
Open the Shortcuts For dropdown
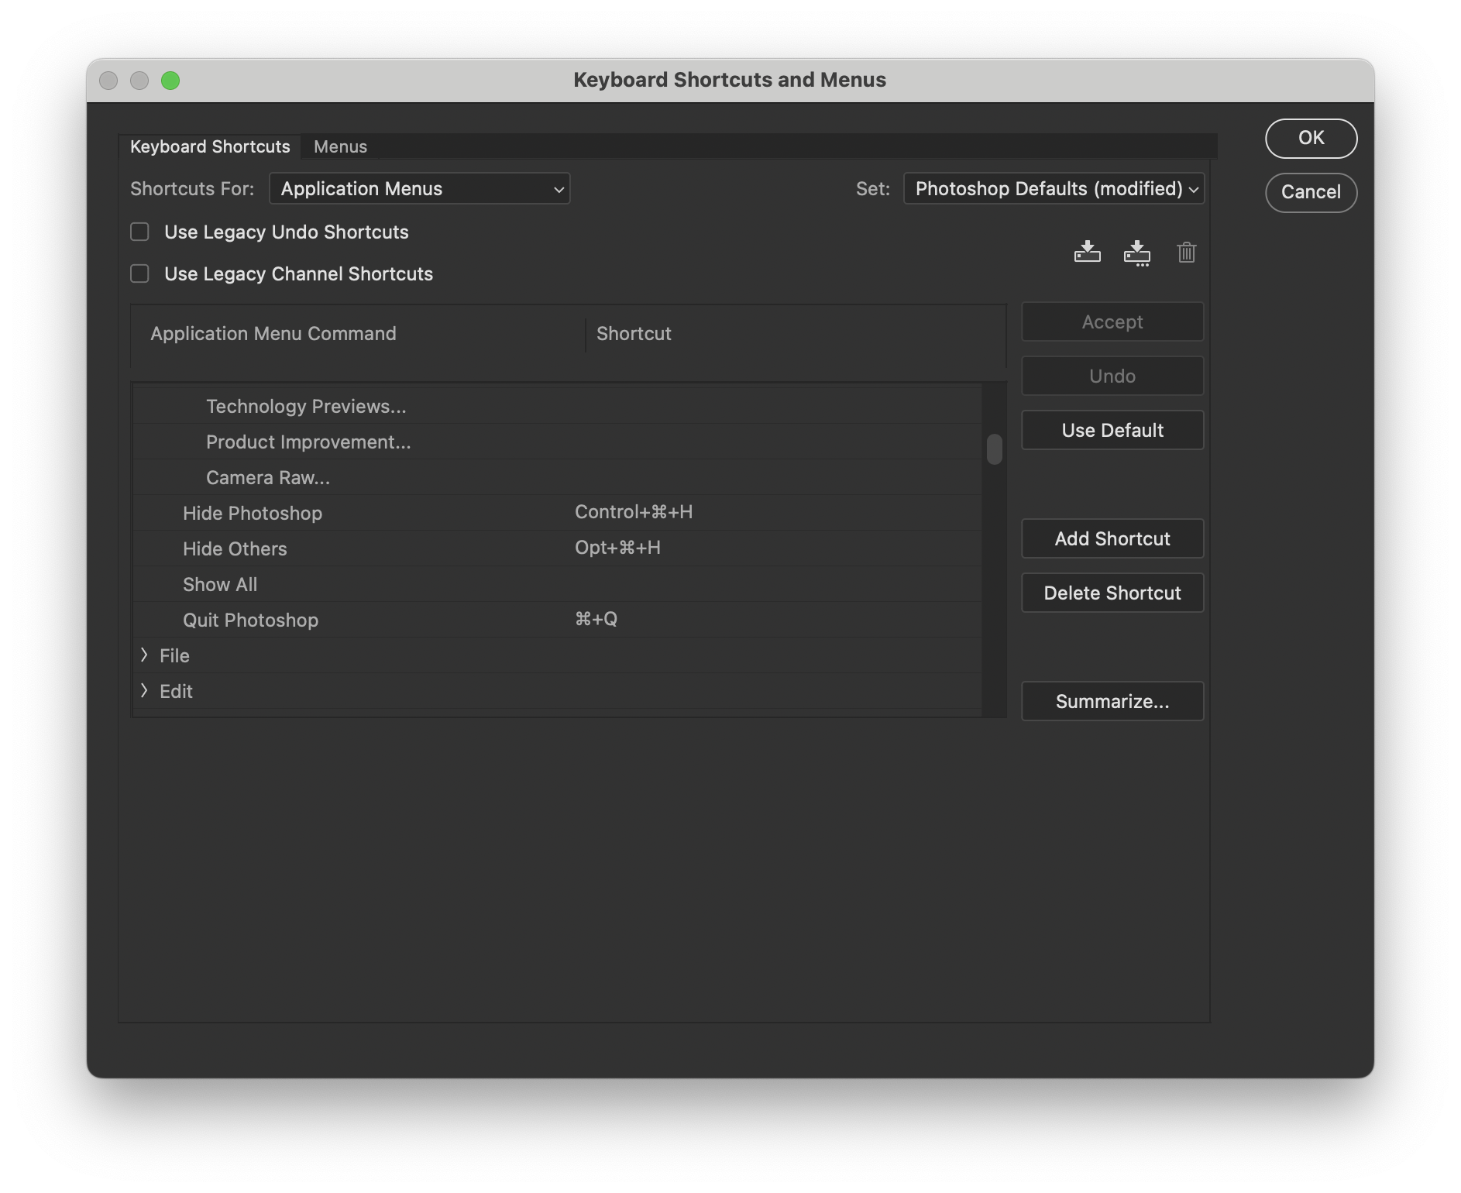tap(419, 188)
